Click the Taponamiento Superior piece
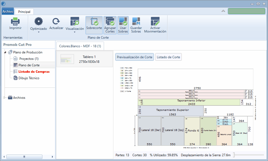This screenshot has height=161, width=268. 170,111
